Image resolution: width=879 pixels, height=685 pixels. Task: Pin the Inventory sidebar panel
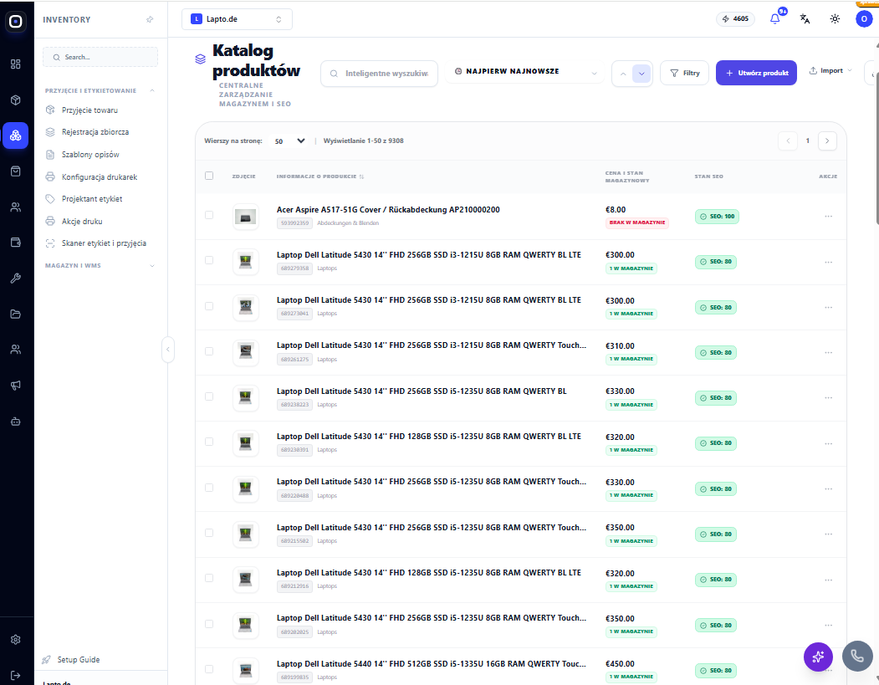coord(150,19)
